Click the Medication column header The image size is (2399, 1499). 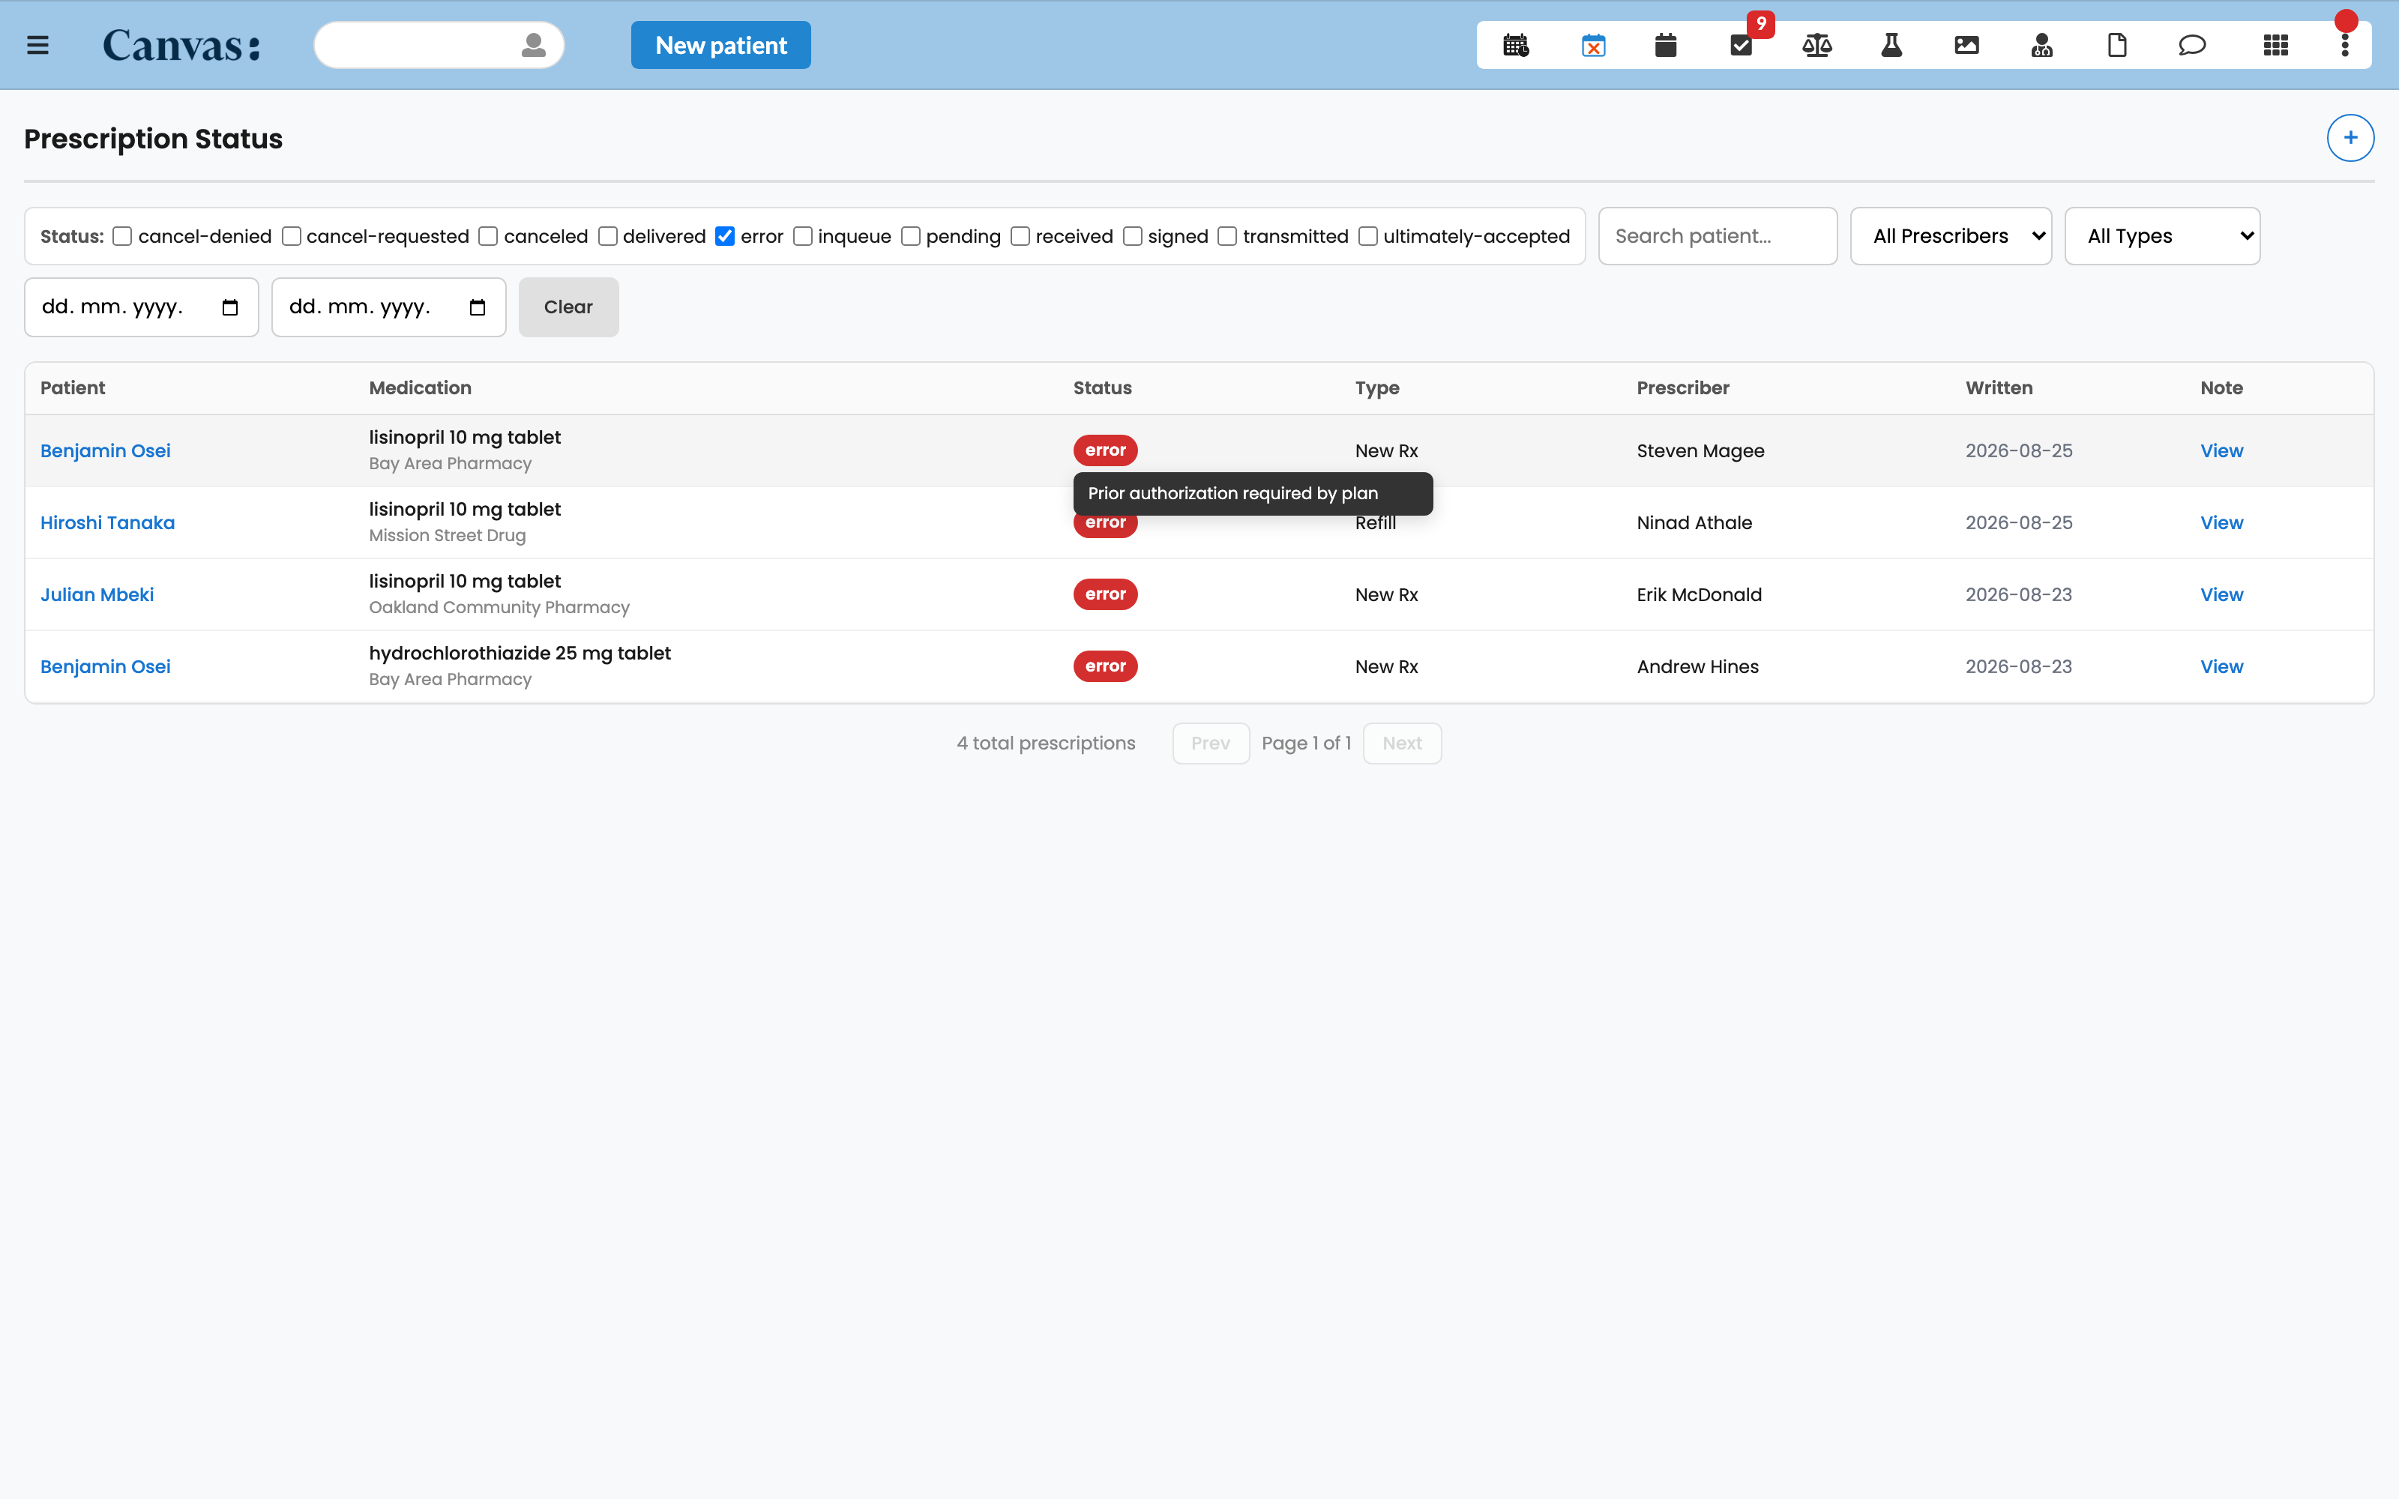421,389
